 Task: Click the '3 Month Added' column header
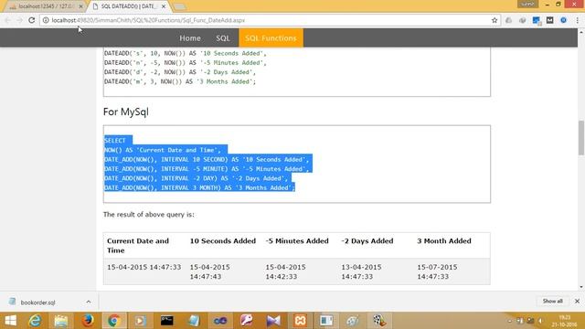(x=444, y=241)
